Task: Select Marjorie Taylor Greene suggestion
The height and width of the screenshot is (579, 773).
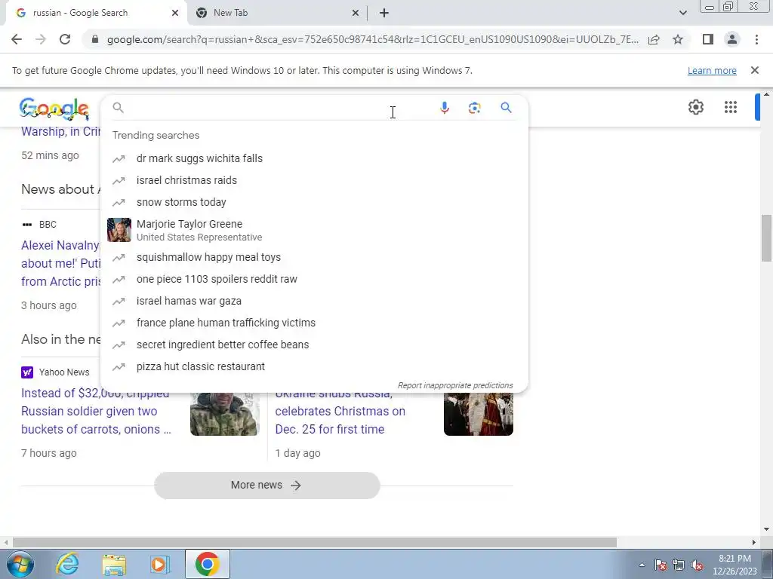Action: 314,230
